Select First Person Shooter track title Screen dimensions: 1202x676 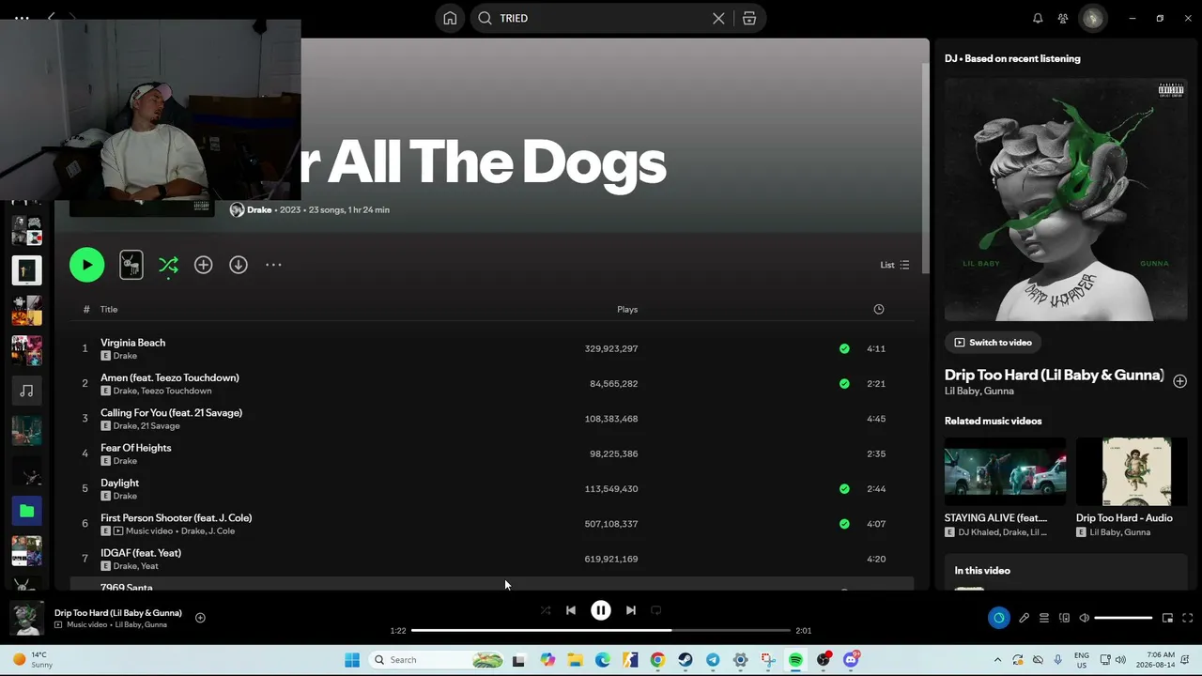coord(176,517)
